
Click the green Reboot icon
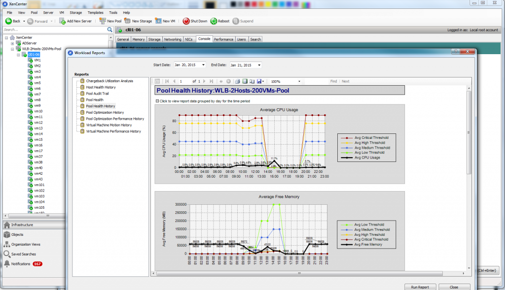(214, 21)
